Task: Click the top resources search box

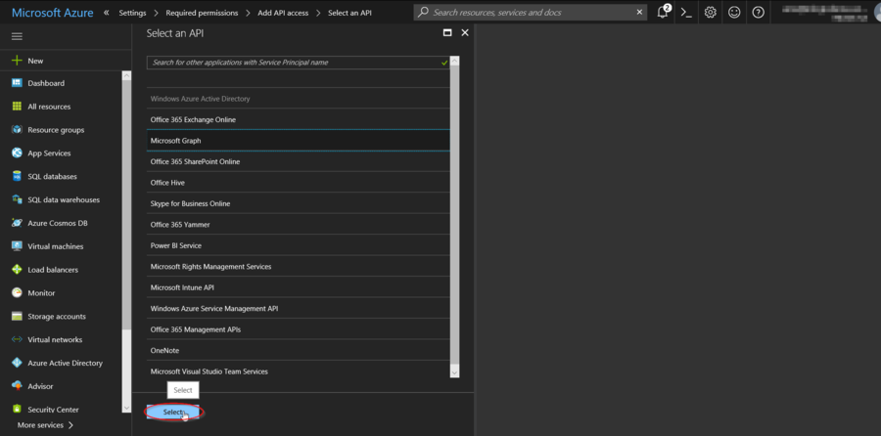Action: pos(529,13)
